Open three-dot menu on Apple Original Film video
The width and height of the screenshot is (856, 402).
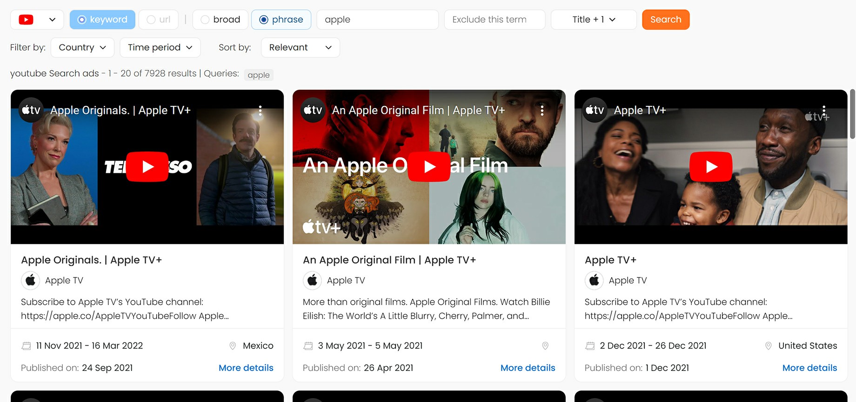542,111
